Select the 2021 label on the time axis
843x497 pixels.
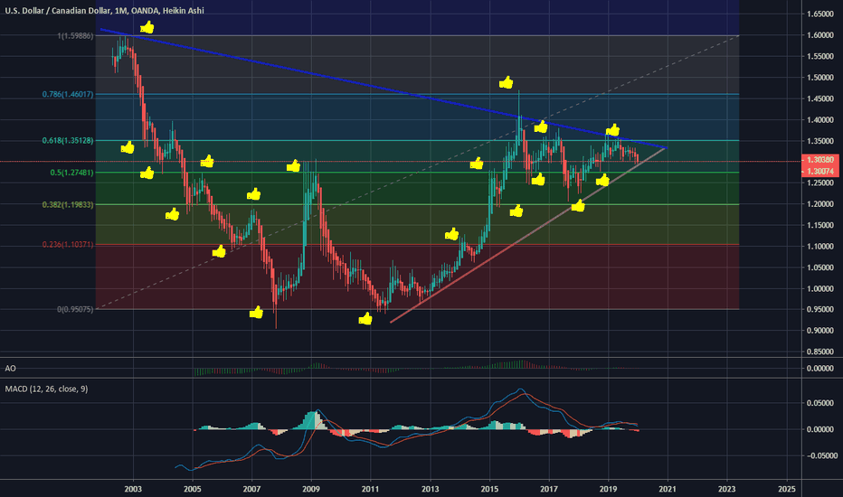point(667,488)
